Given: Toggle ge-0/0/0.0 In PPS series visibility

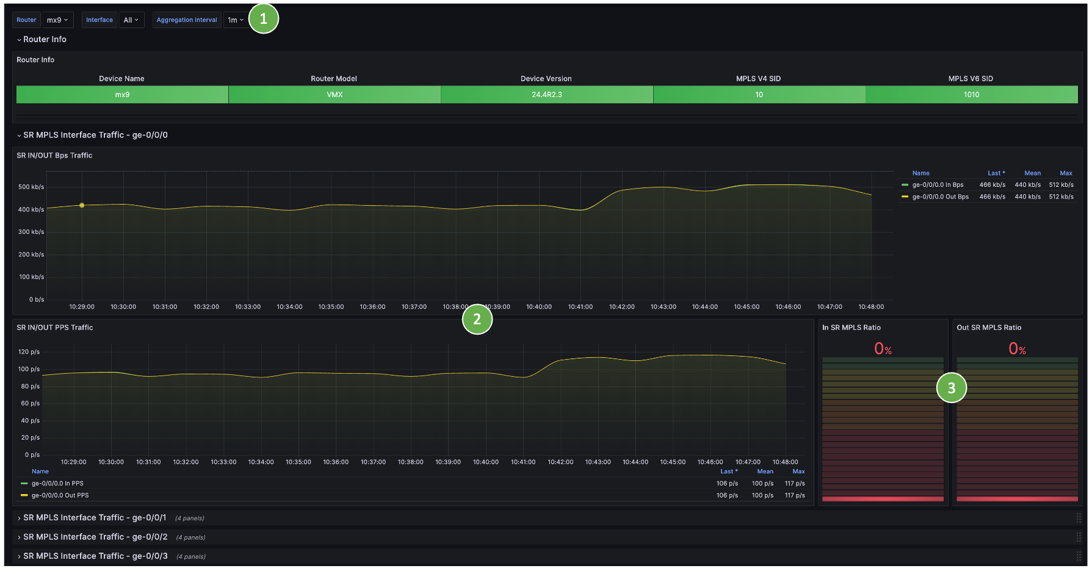Looking at the screenshot, I should 57,484.
